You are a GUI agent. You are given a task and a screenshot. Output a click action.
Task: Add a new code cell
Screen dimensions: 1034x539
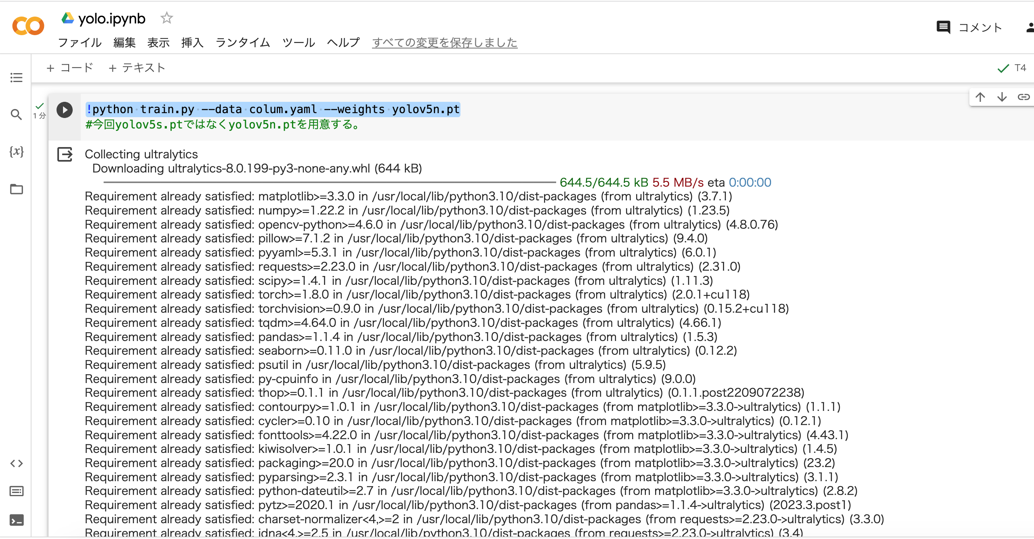pos(69,67)
